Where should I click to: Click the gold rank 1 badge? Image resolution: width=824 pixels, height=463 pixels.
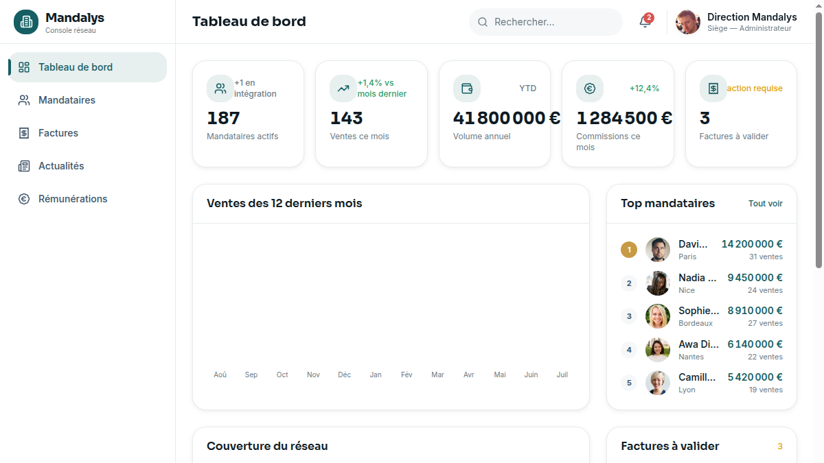[629, 250]
